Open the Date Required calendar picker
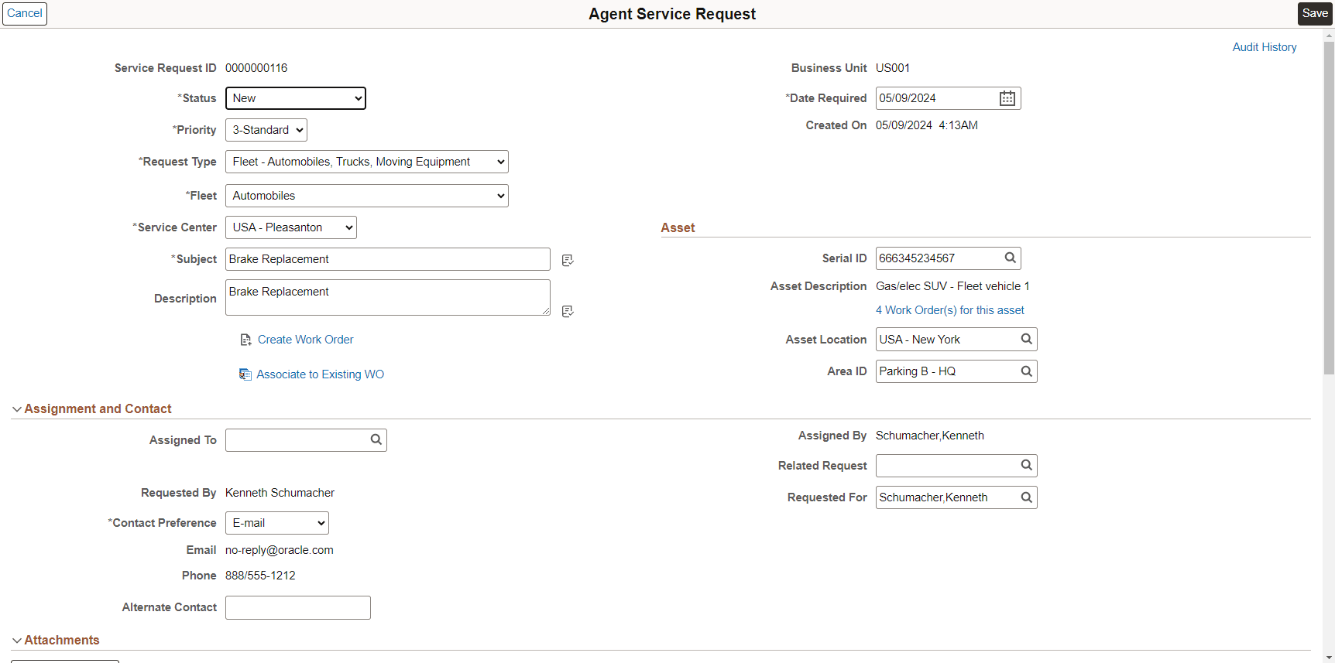The height and width of the screenshot is (663, 1335). click(1007, 98)
